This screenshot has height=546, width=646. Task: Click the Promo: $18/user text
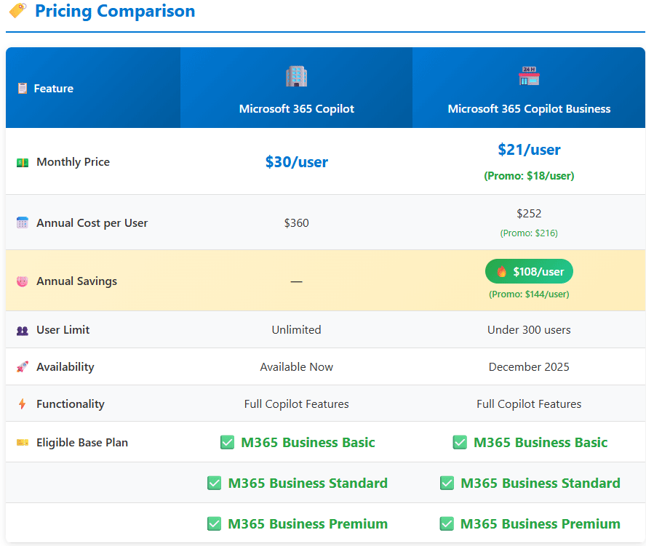[x=529, y=175]
